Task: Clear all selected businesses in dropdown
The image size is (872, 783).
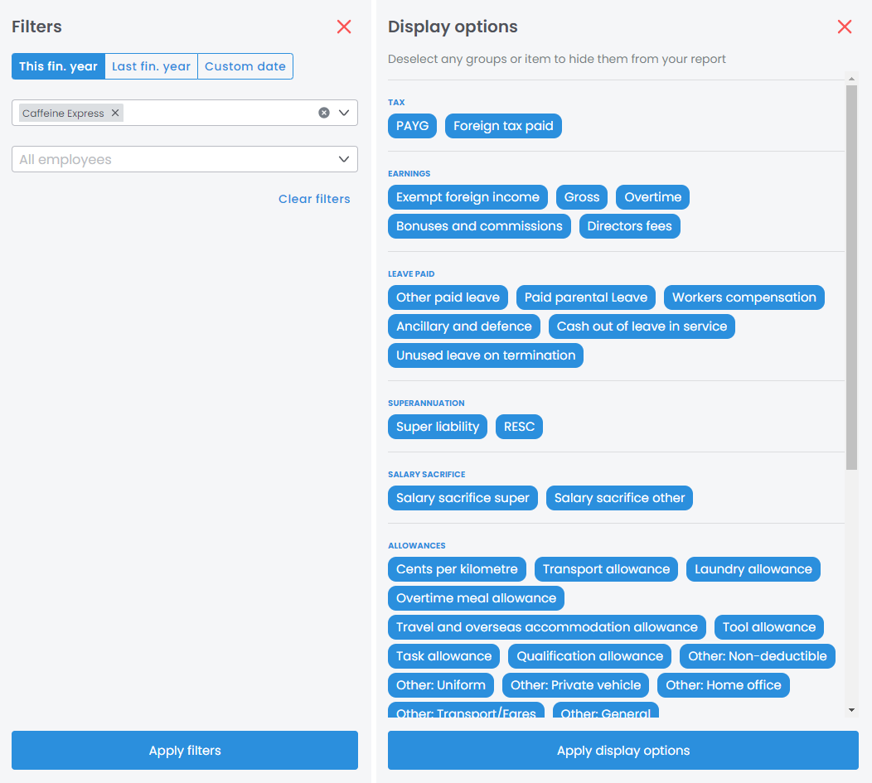Action: click(x=324, y=113)
